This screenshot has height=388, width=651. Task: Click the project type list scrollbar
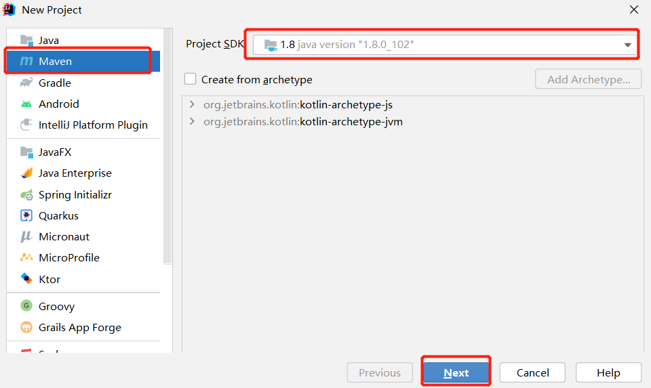[x=167, y=146]
